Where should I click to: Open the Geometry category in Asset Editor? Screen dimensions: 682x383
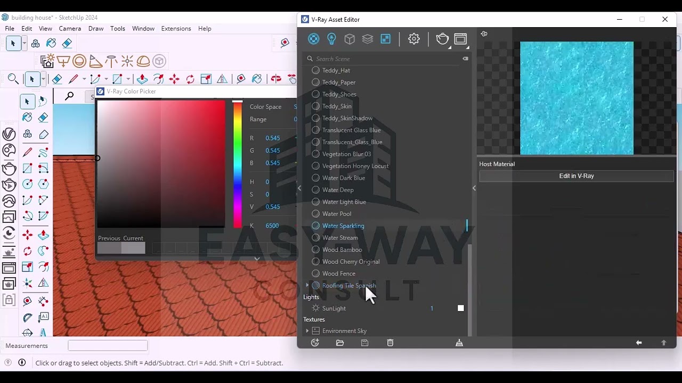pos(350,39)
